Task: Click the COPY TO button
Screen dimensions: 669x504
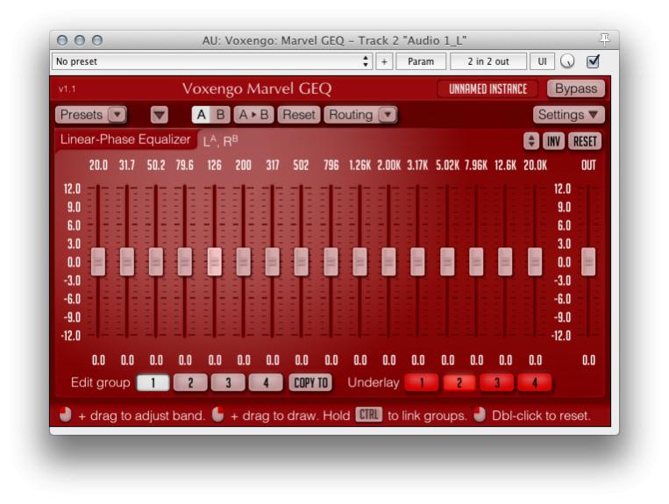Action: [310, 382]
